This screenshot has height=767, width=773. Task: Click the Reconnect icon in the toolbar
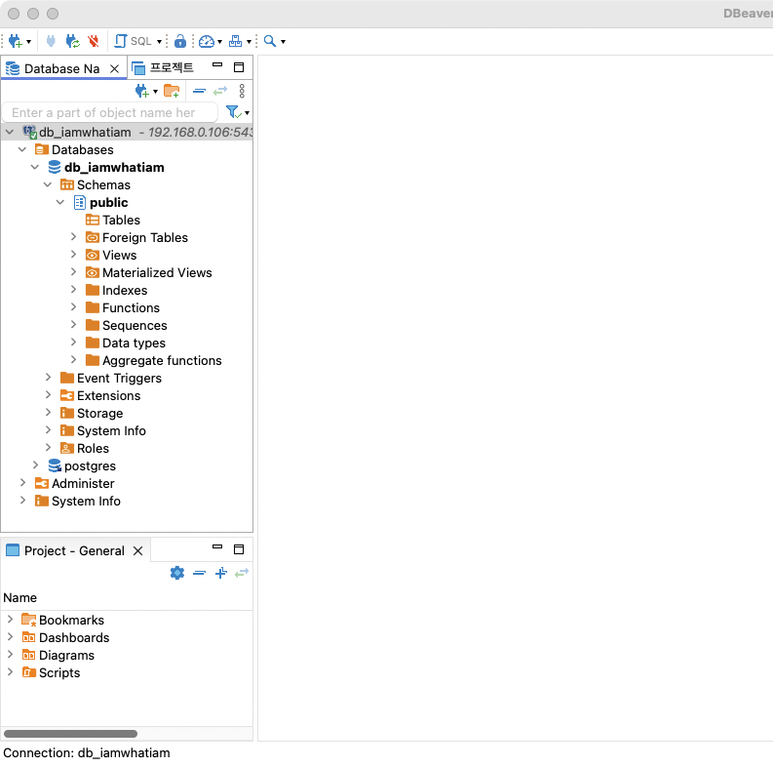73,41
